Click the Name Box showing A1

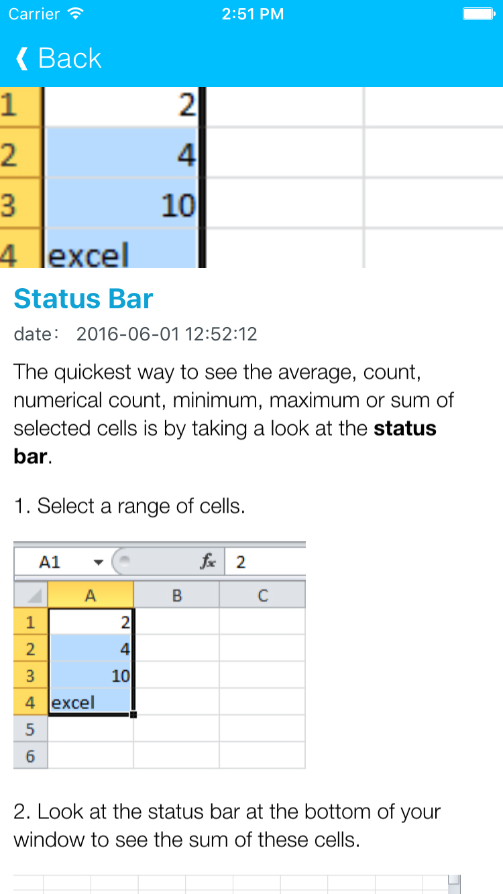[50, 562]
